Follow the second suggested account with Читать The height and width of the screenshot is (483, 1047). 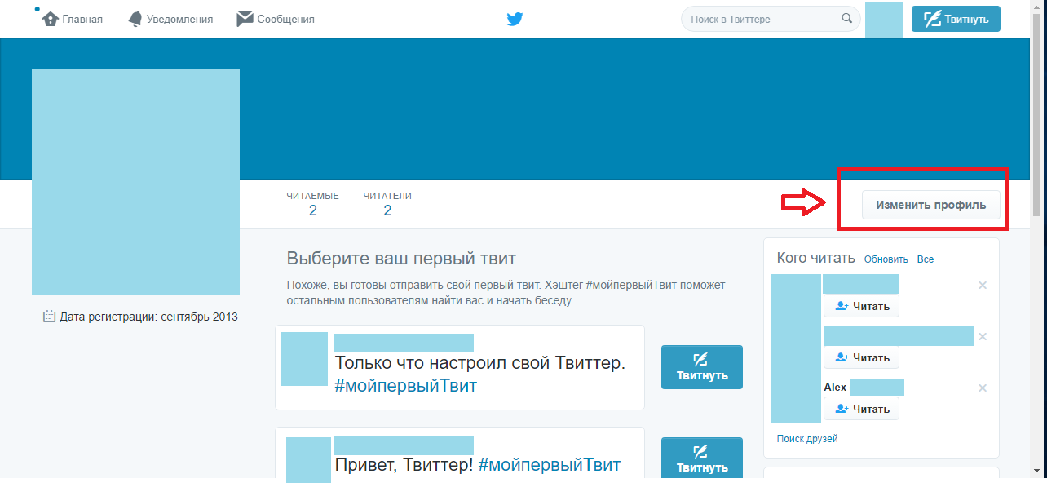click(x=861, y=357)
